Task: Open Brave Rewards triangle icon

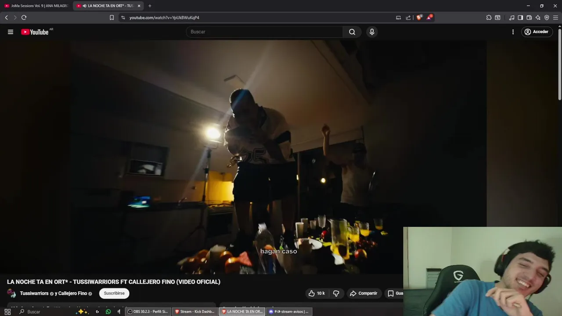Action: [429, 18]
